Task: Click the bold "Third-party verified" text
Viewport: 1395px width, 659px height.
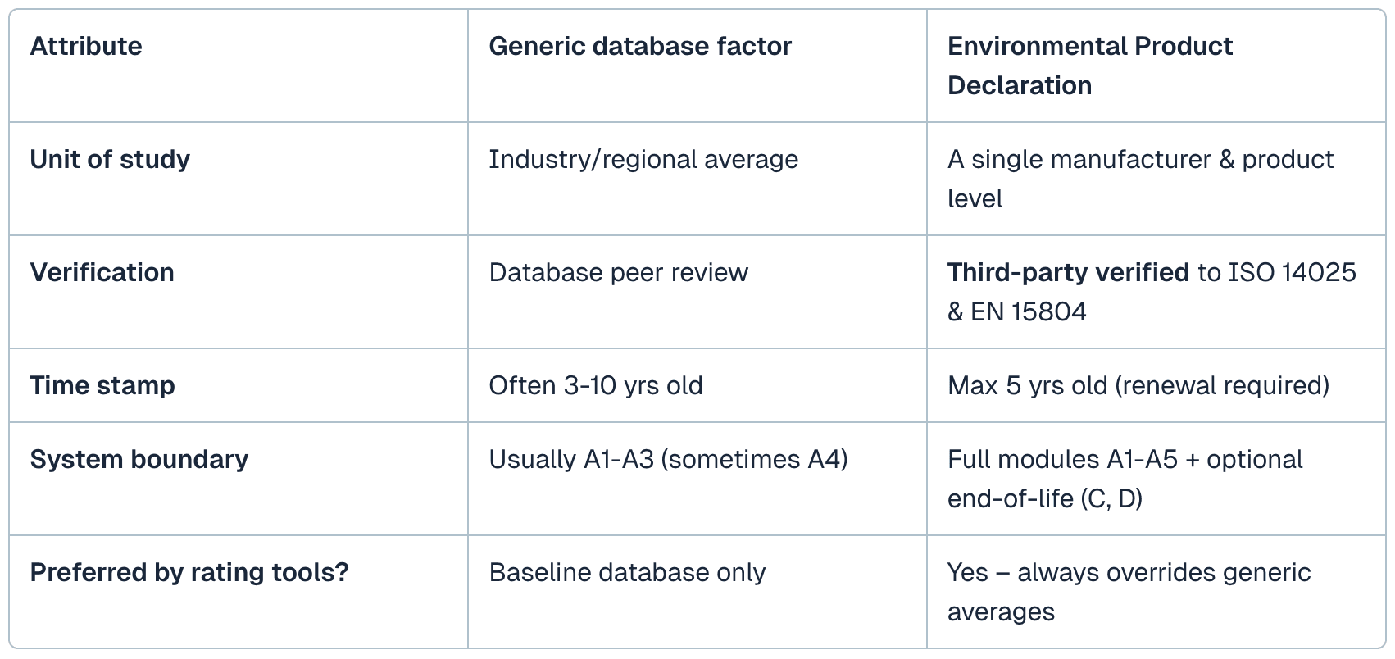Action: pos(1067,273)
